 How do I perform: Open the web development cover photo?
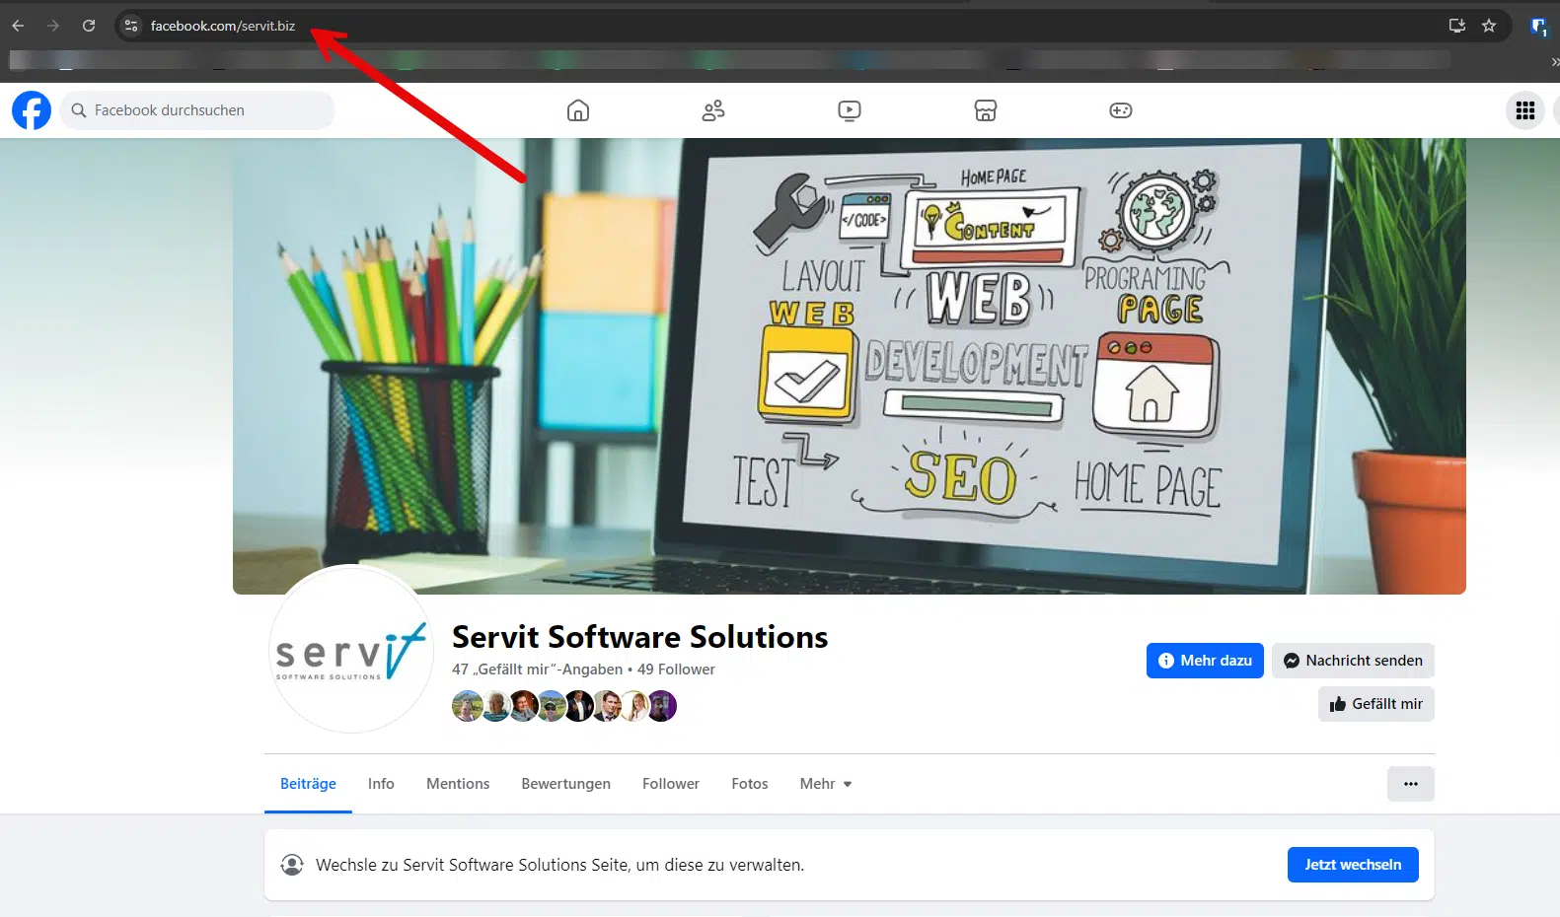pyautogui.click(x=849, y=366)
